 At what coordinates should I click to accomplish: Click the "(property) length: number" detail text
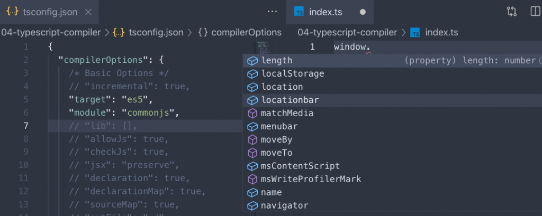(x=470, y=61)
